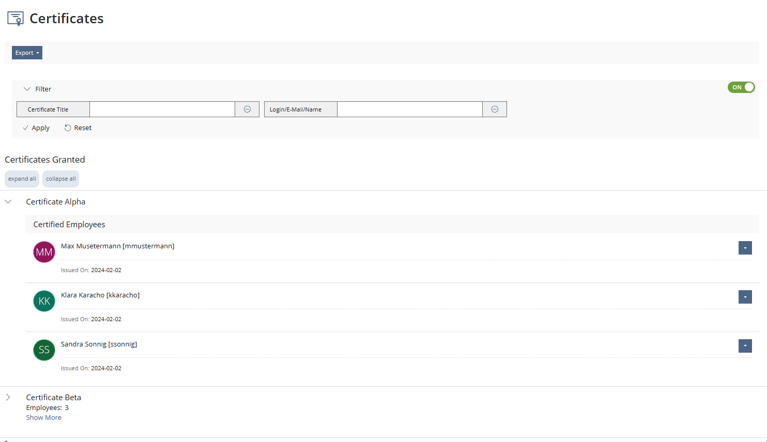
Task: Collapse the Certificate Alpha section
Action: click(x=8, y=201)
